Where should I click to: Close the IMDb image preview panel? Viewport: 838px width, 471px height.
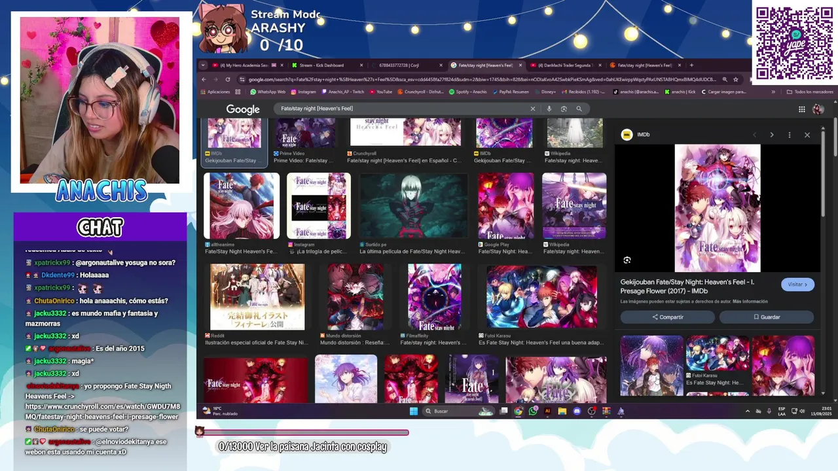[807, 135]
